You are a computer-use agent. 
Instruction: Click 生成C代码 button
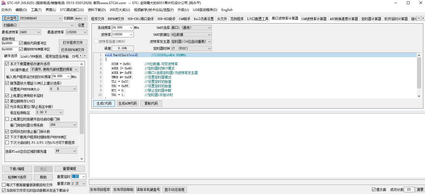(104, 103)
